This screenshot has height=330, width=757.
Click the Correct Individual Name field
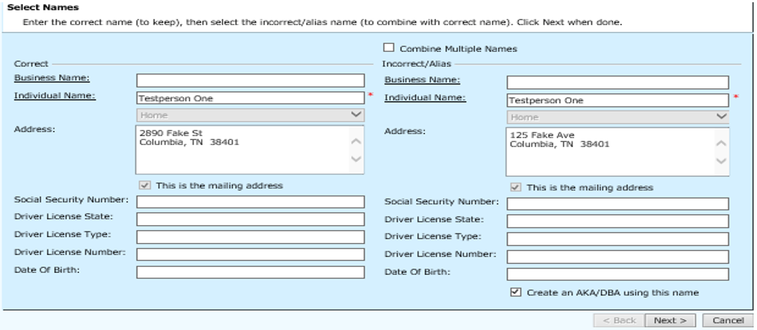pyautogui.click(x=250, y=98)
